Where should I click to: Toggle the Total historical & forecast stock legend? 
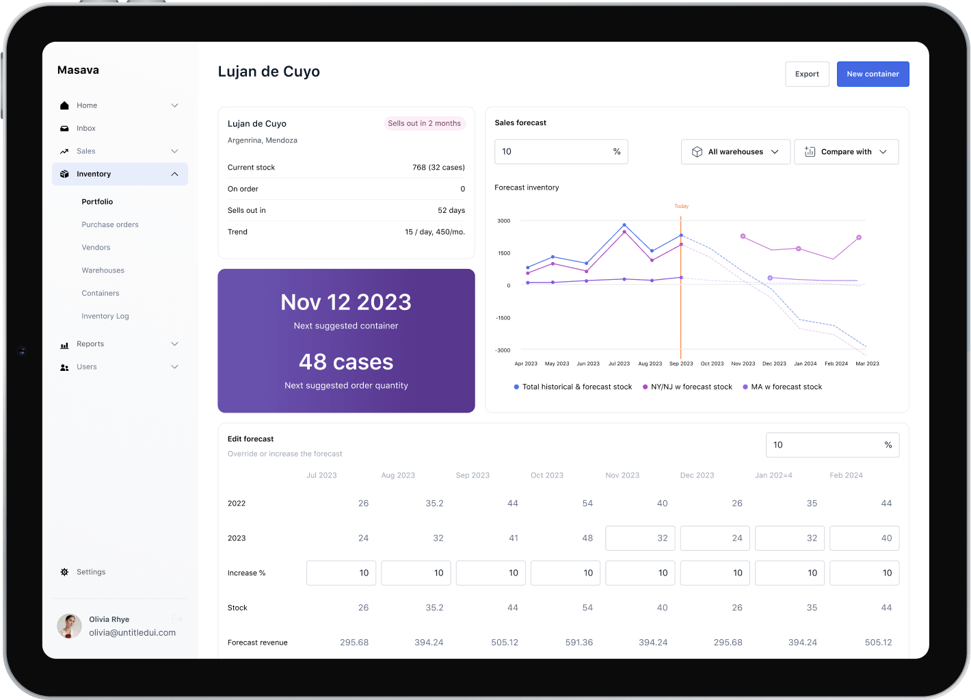click(x=572, y=387)
